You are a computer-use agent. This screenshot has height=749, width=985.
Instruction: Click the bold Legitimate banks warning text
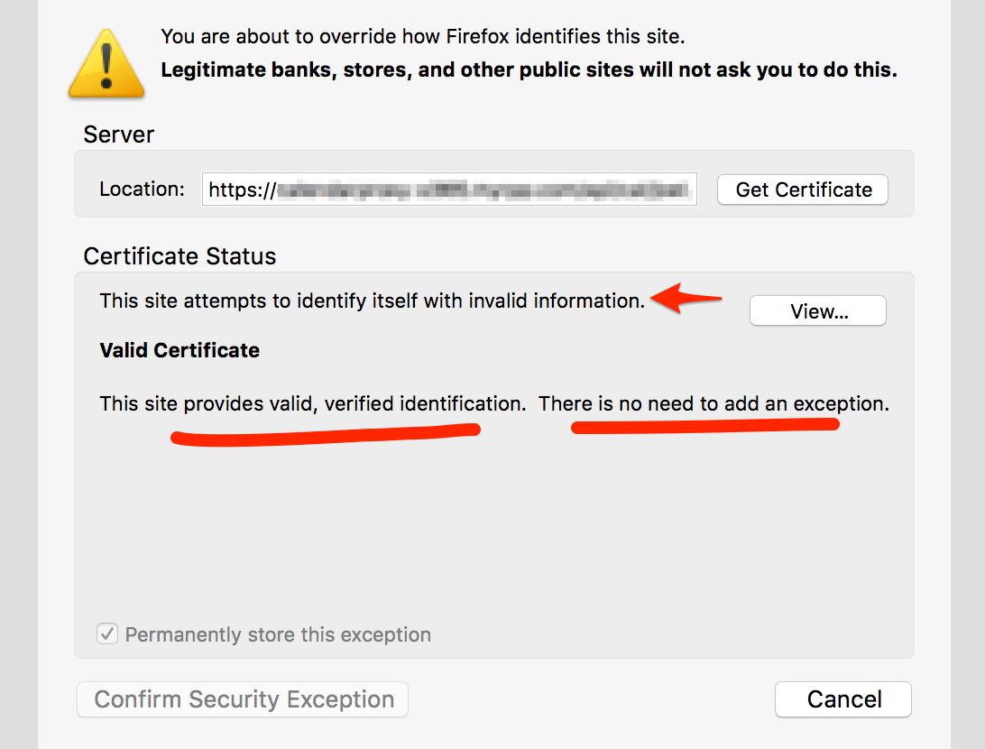click(529, 69)
